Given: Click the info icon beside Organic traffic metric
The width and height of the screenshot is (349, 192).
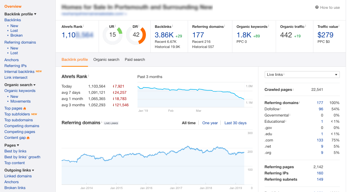Looking at the screenshot, I should [306, 26].
